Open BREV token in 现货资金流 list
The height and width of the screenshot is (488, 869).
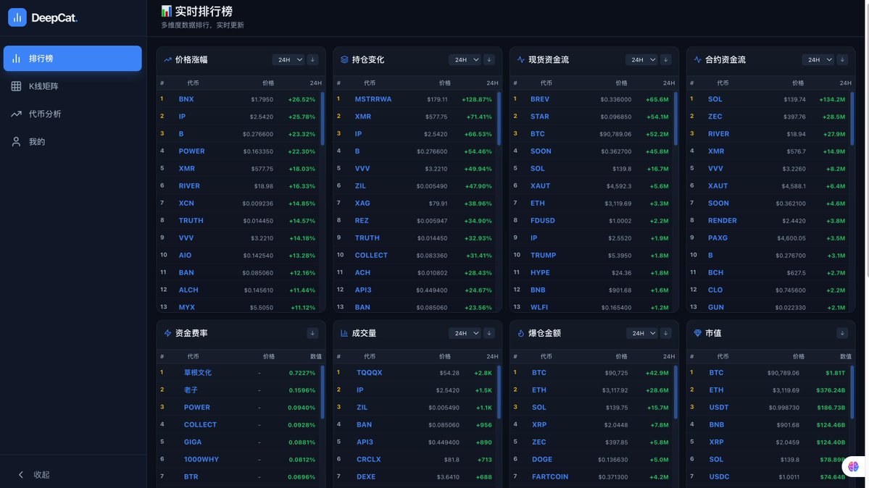pyautogui.click(x=540, y=99)
